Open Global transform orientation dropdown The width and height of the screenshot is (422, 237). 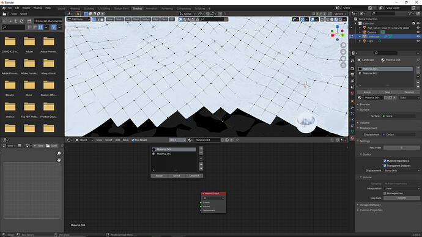[188, 13]
